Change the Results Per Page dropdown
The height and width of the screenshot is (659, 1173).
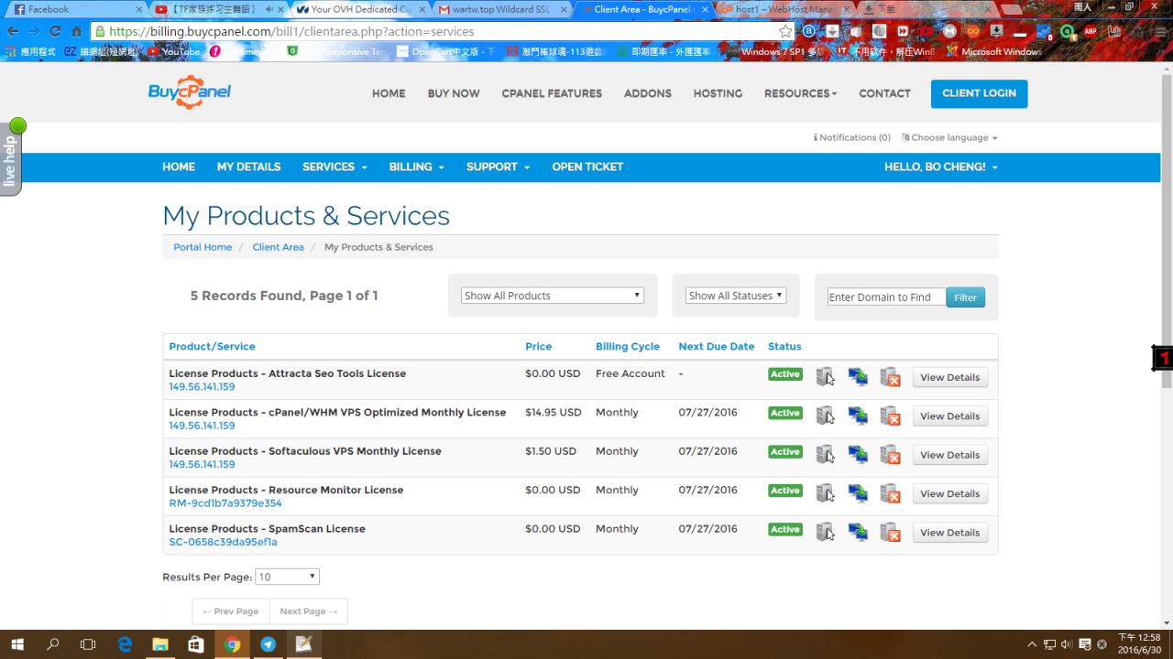click(x=287, y=577)
